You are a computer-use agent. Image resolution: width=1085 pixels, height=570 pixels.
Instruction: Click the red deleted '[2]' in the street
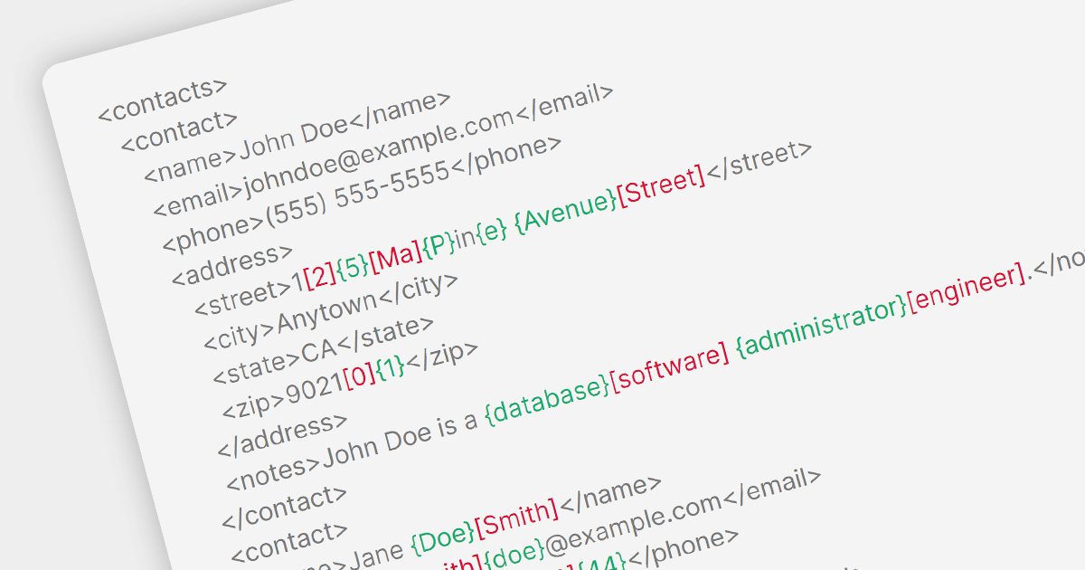click(320, 277)
